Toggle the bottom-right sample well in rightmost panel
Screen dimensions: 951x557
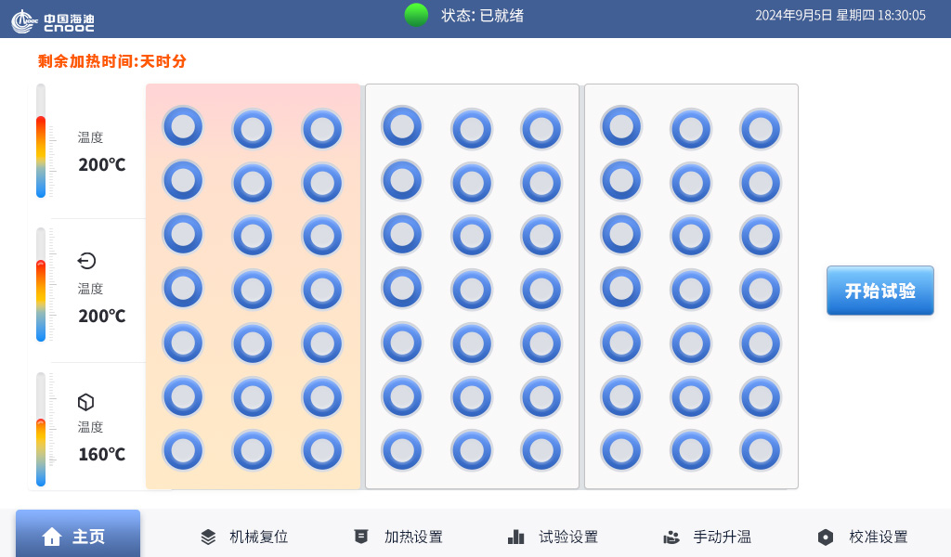760,450
